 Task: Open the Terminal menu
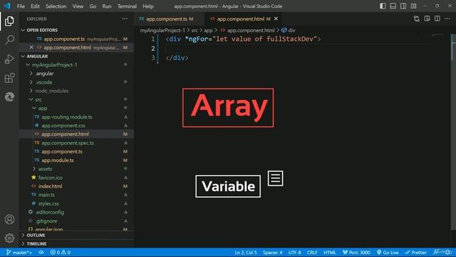click(127, 6)
